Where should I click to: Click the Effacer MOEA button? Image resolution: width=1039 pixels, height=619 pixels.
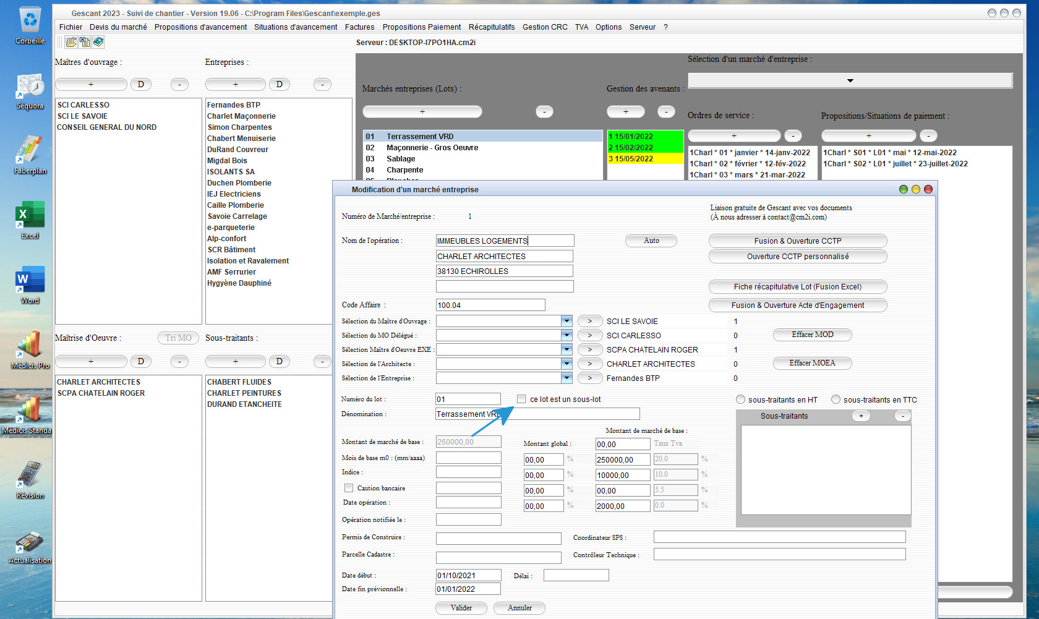[813, 363]
